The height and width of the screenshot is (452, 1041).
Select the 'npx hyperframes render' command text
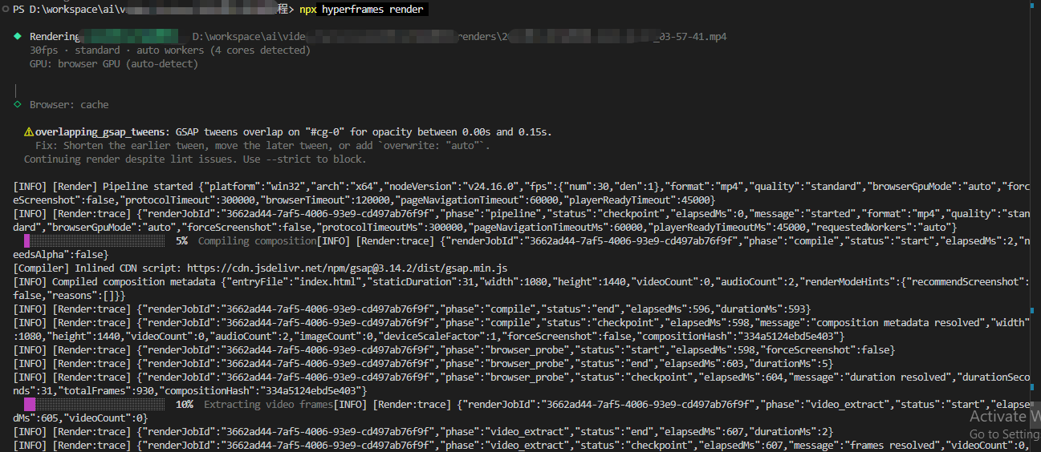[x=362, y=9]
